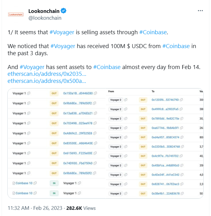Select the Voyager 2 tag in the top row

tap(116, 100)
